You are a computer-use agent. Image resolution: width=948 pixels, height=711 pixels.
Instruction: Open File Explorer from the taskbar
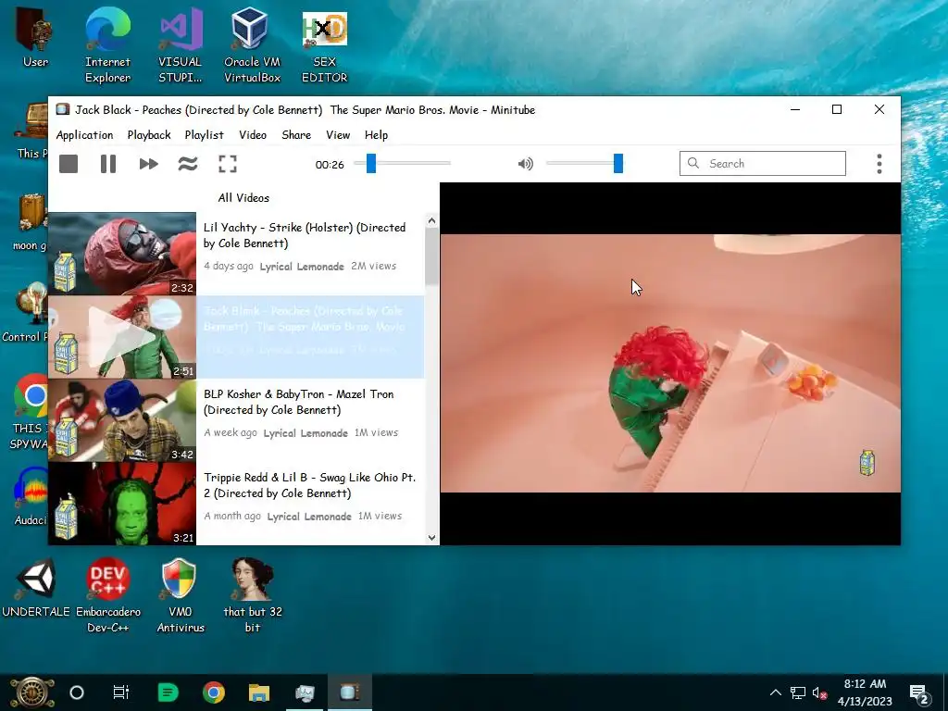pyautogui.click(x=259, y=692)
